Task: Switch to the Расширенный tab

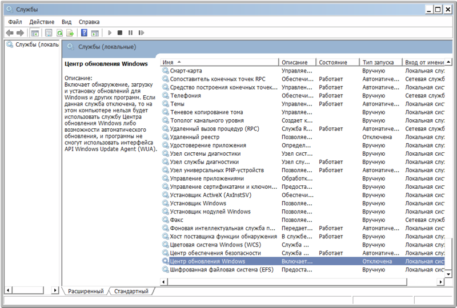Action: [x=86, y=291]
